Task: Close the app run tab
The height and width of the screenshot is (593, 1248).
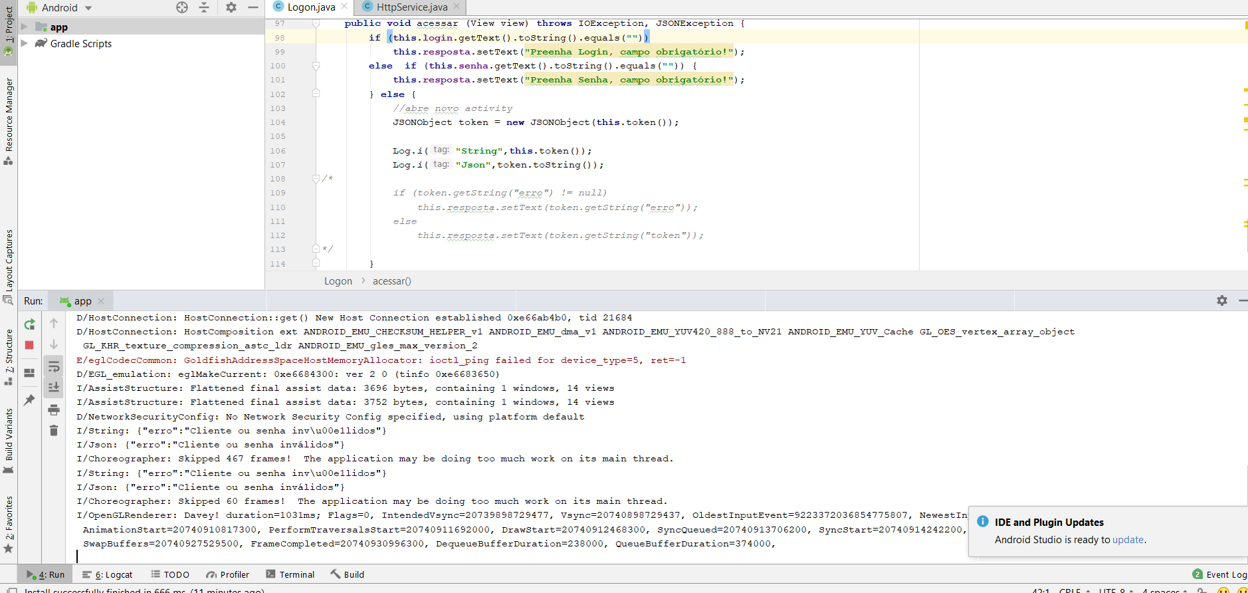Action: (101, 301)
